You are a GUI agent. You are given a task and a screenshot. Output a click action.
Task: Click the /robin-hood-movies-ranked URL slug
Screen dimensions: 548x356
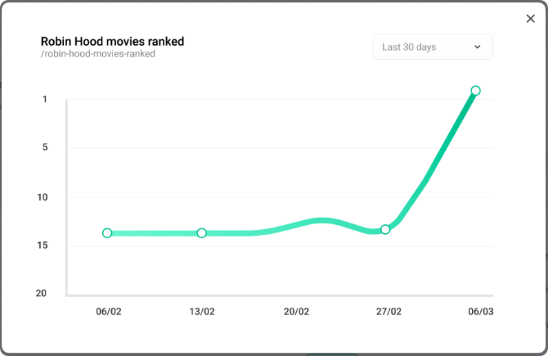pos(98,54)
